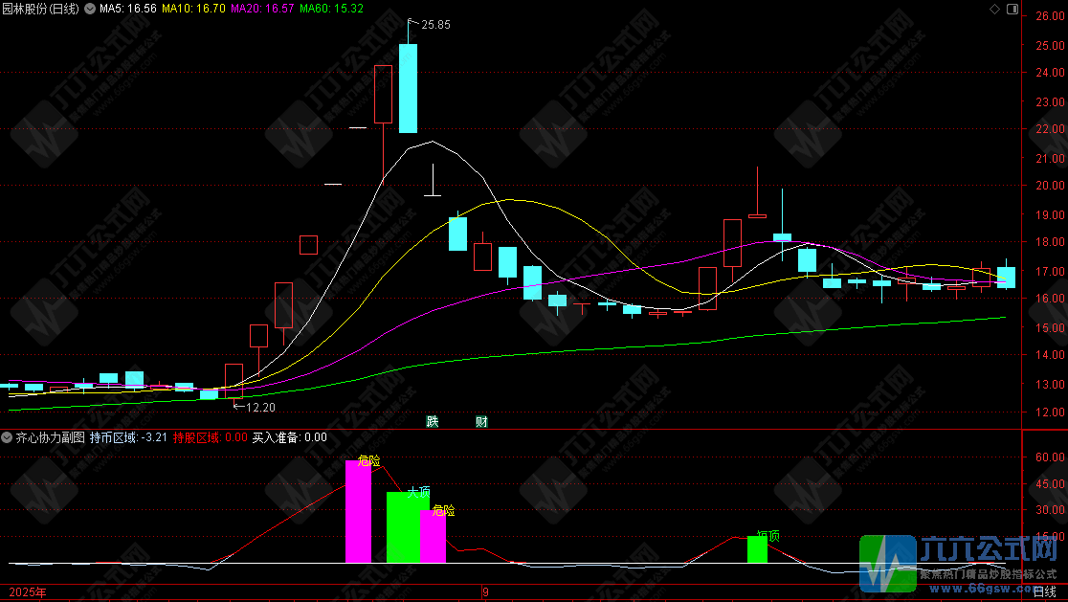
Task: Click the month 9 marker on time axis
Action: [x=487, y=593]
